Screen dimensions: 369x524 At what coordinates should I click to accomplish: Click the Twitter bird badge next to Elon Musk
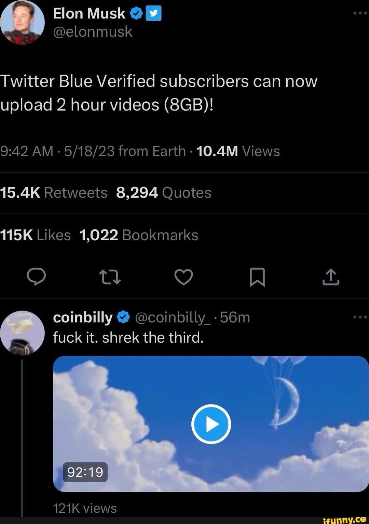click(x=153, y=13)
